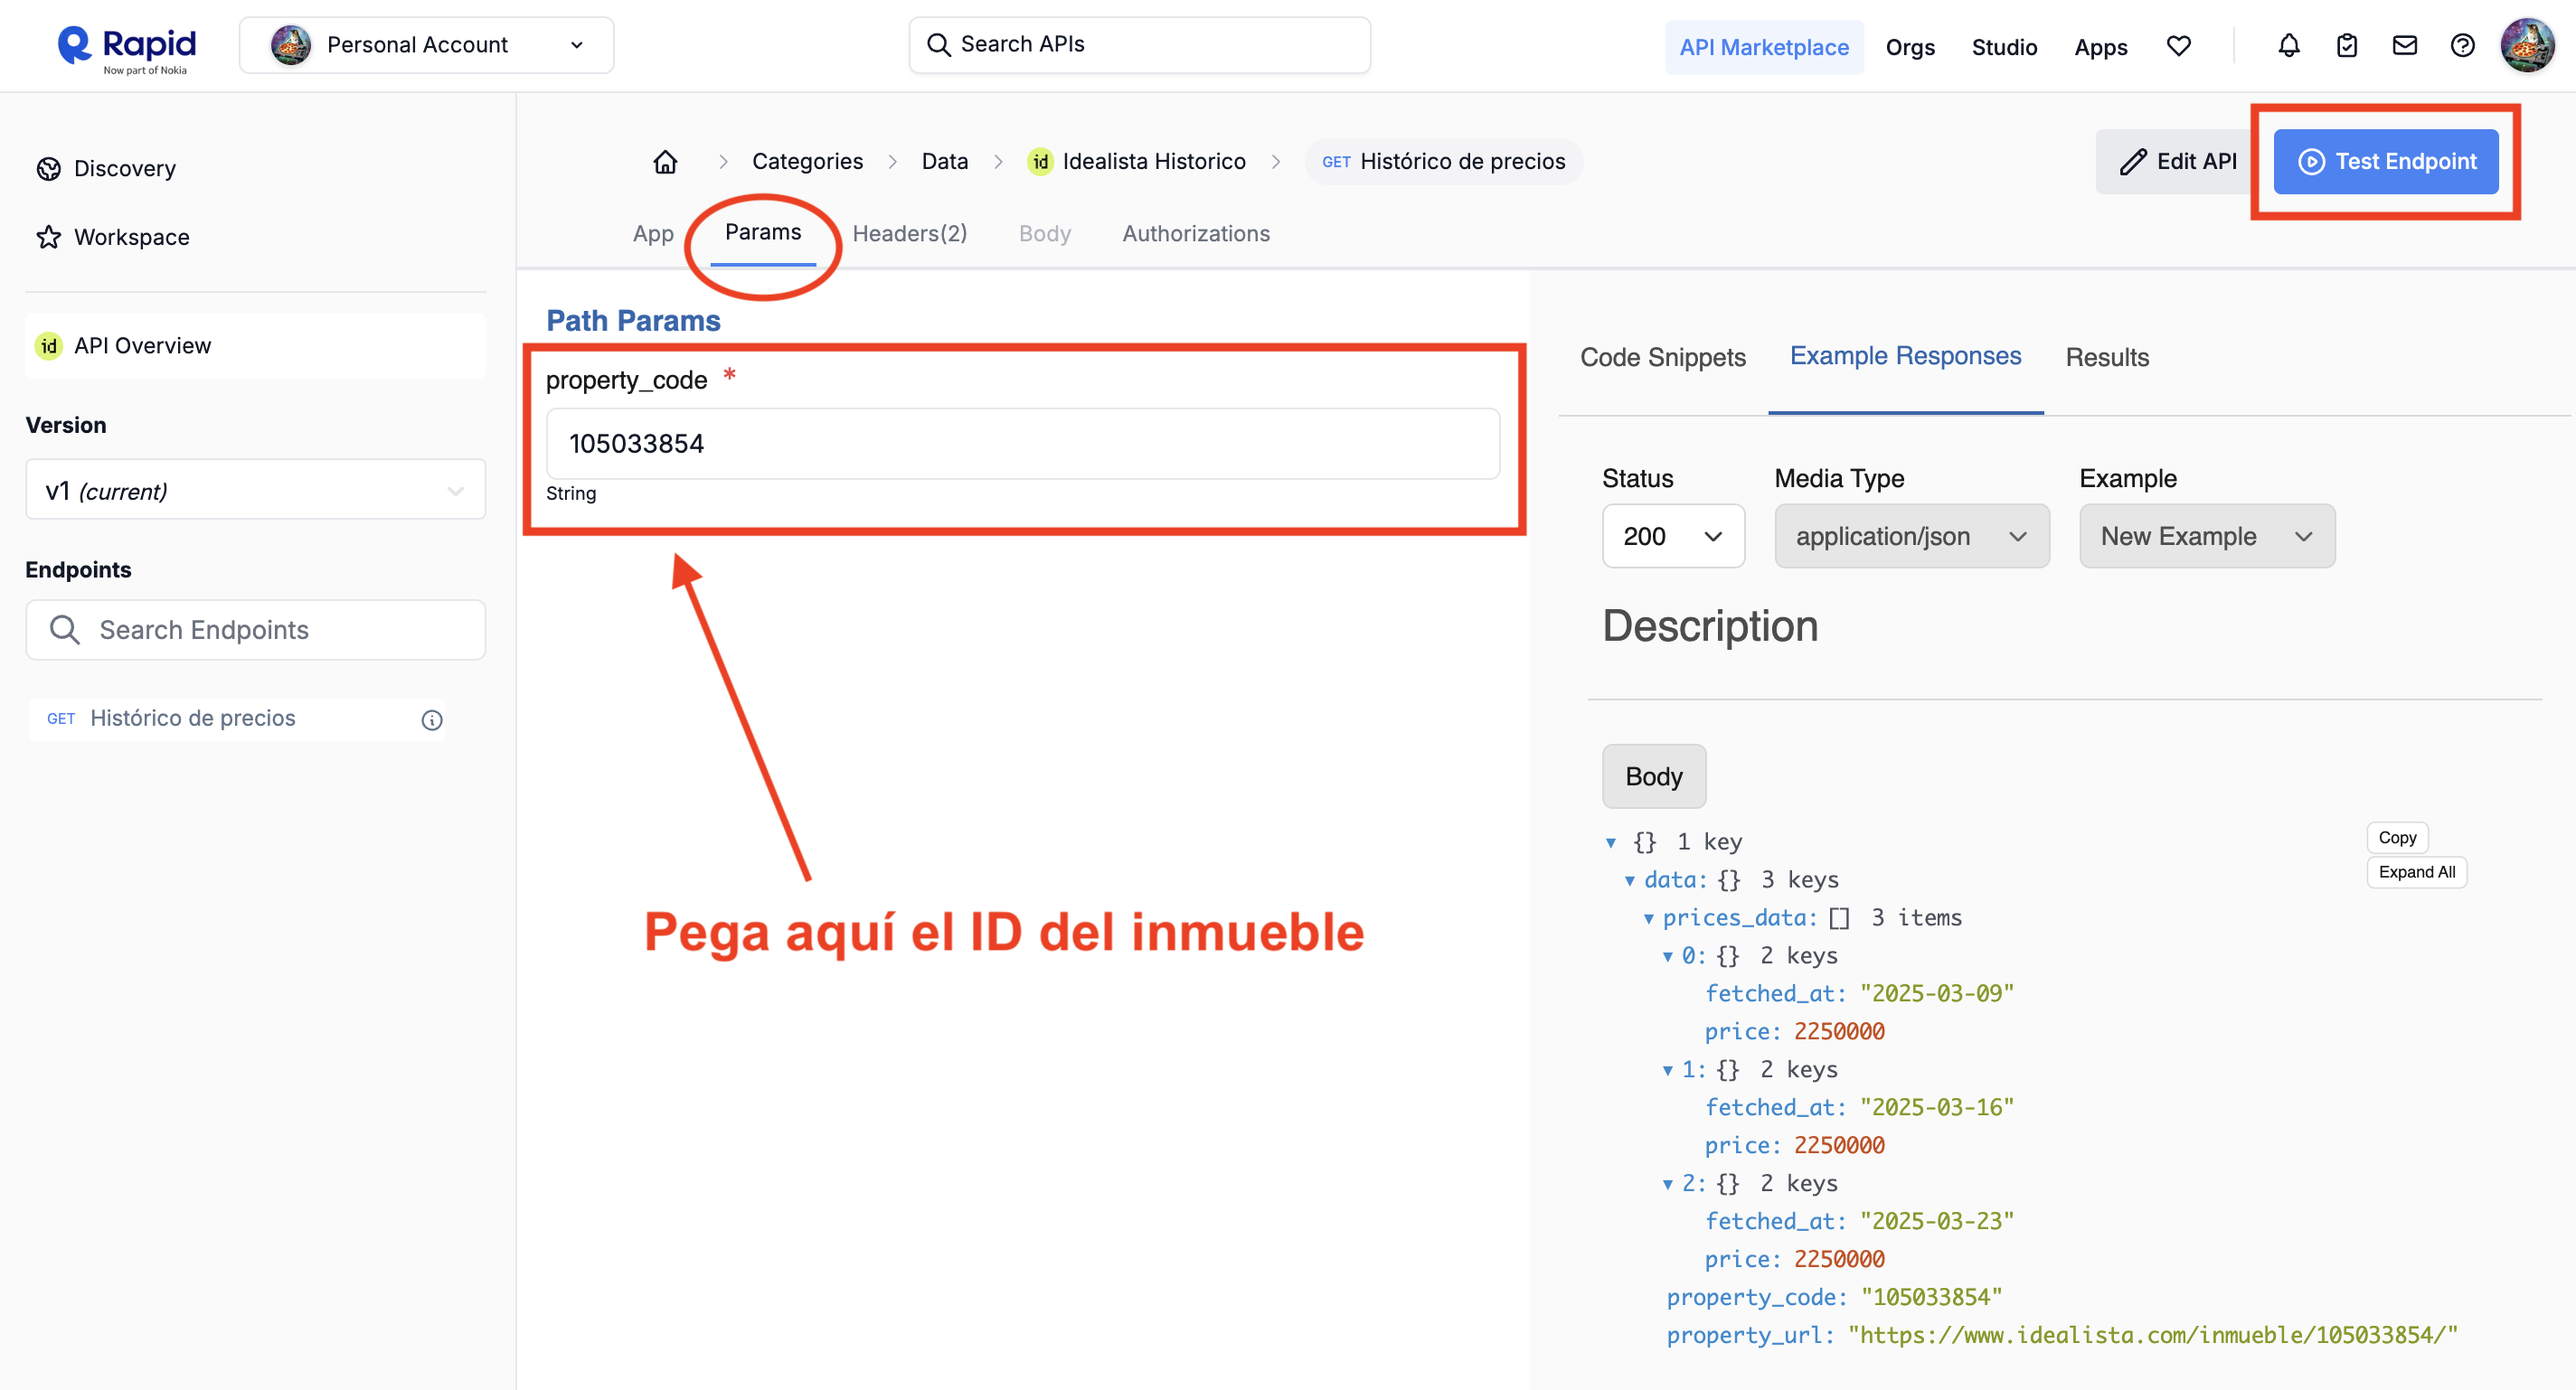Open the mail inbox icon

[2404, 46]
